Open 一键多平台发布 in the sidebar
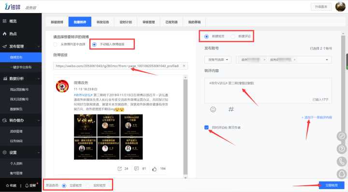 [21, 67]
